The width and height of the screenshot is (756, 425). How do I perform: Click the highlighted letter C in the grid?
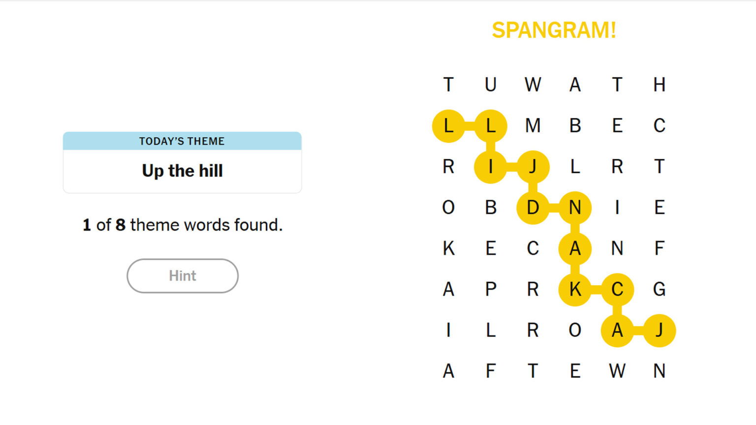(617, 290)
